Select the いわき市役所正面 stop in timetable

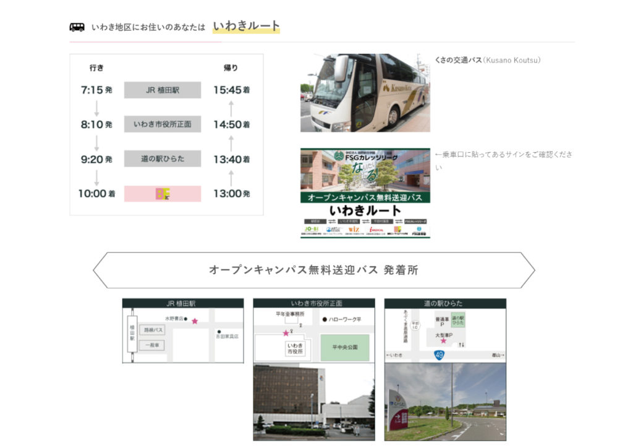coord(163,124)
